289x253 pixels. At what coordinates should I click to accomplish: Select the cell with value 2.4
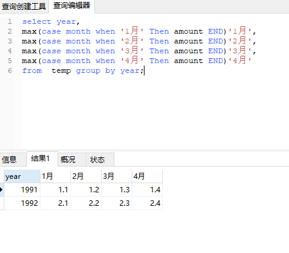point(148,203)
